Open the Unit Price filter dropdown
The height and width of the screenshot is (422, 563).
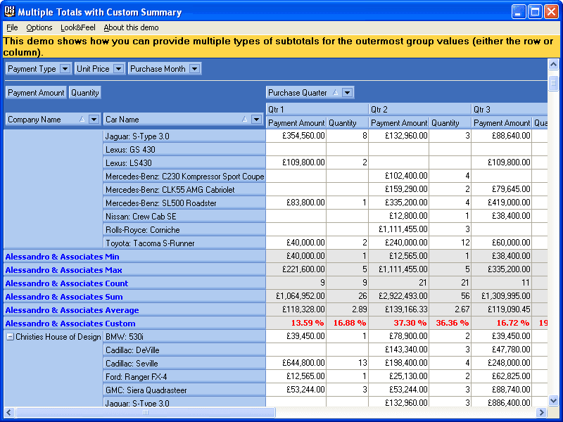(x=118, y=68)
